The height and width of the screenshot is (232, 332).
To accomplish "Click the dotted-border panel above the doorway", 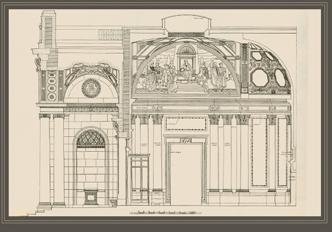I will [186, 124].
